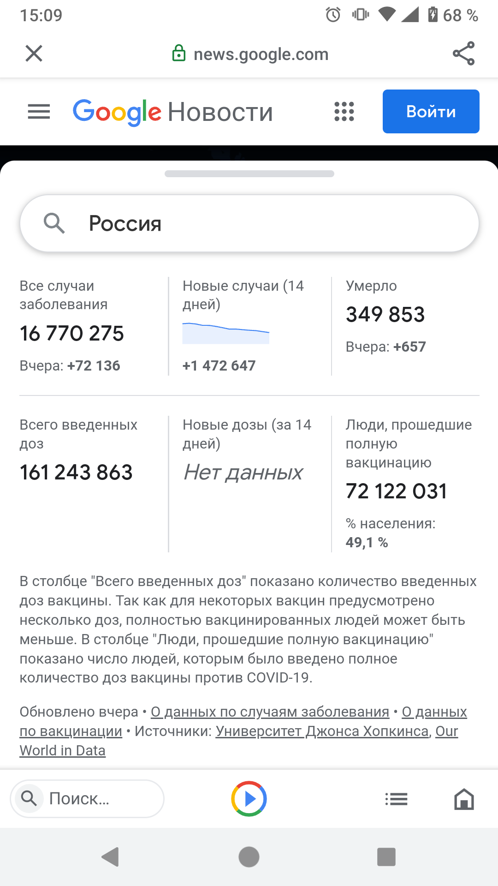Tap the Поиск… bottom search field
The width and height of the screenshot is (498, 886).
[87, 799]
